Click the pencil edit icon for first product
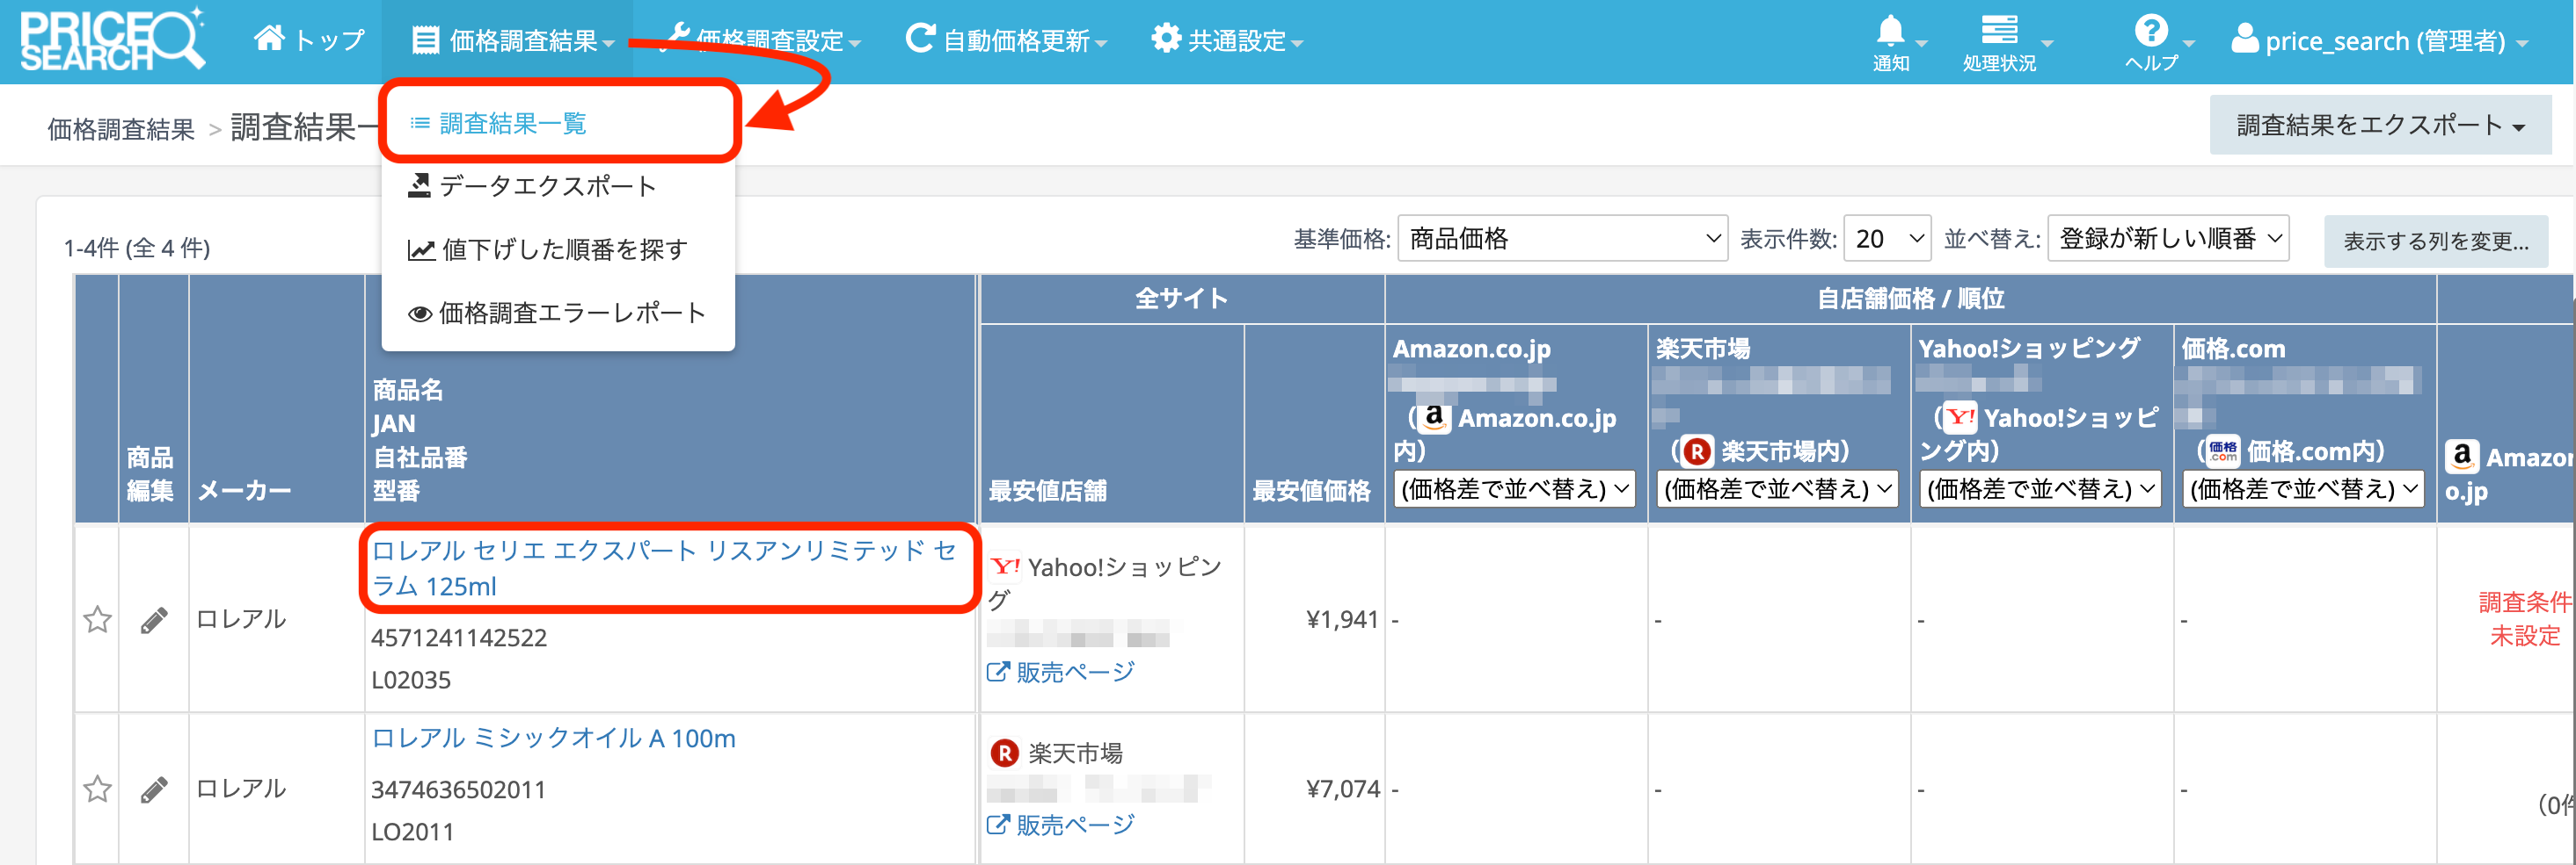 (153, 620)
